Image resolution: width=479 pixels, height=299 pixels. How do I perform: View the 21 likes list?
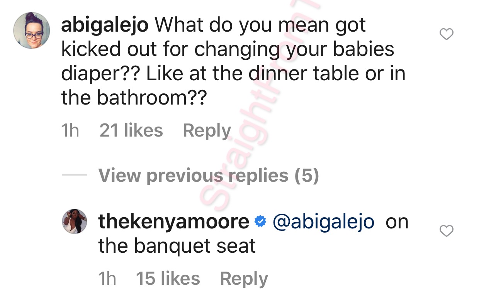point(131,130)
